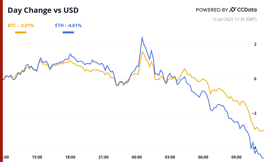Toggle the BTC legend label
Screen dimensions: 264x162
[x=21, y=26]
